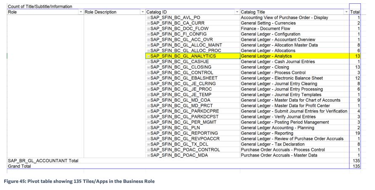This screenshot has width=375, height=190.
Task: Click highlighted 'General Ledger - Analytics' cell
Action: click(295, 56)
